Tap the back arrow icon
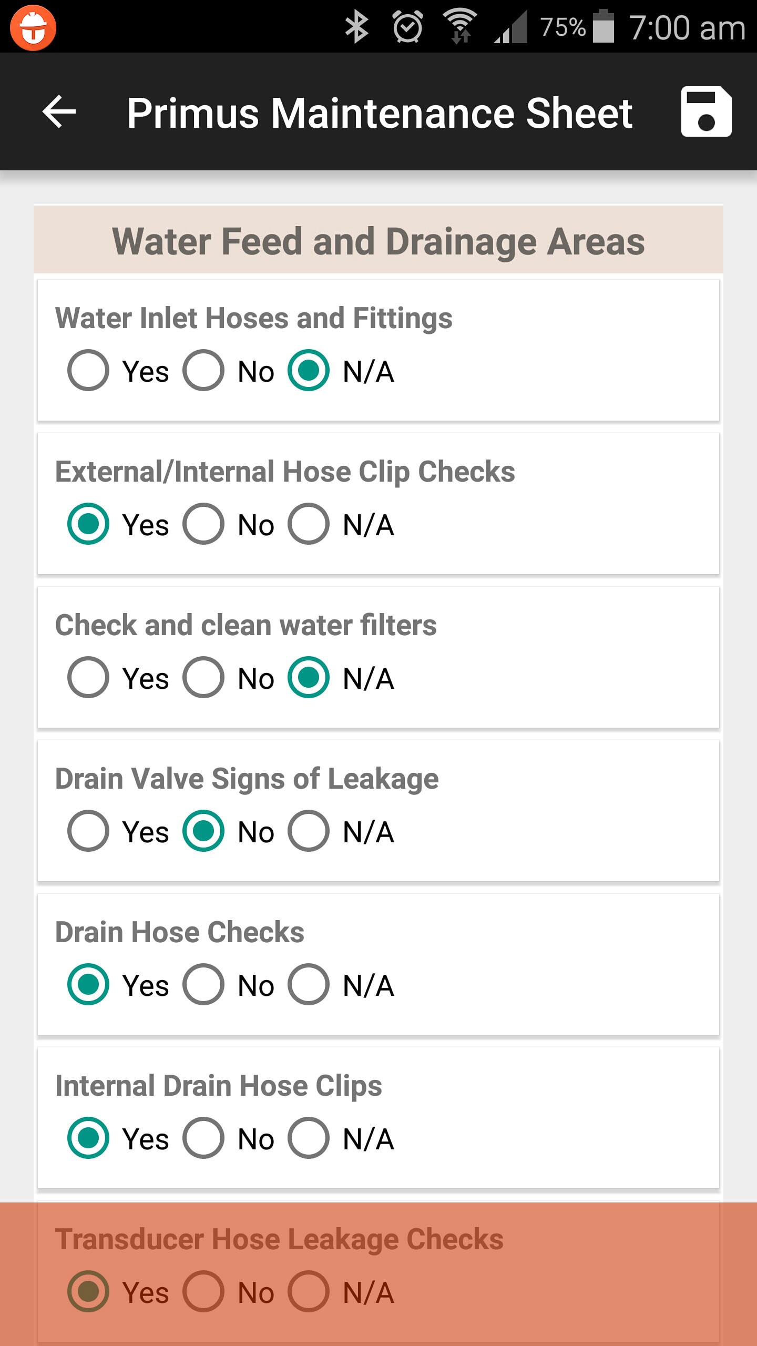 59,111
